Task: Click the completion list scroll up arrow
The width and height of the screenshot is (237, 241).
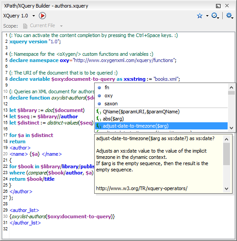Action: click(232, 87)
